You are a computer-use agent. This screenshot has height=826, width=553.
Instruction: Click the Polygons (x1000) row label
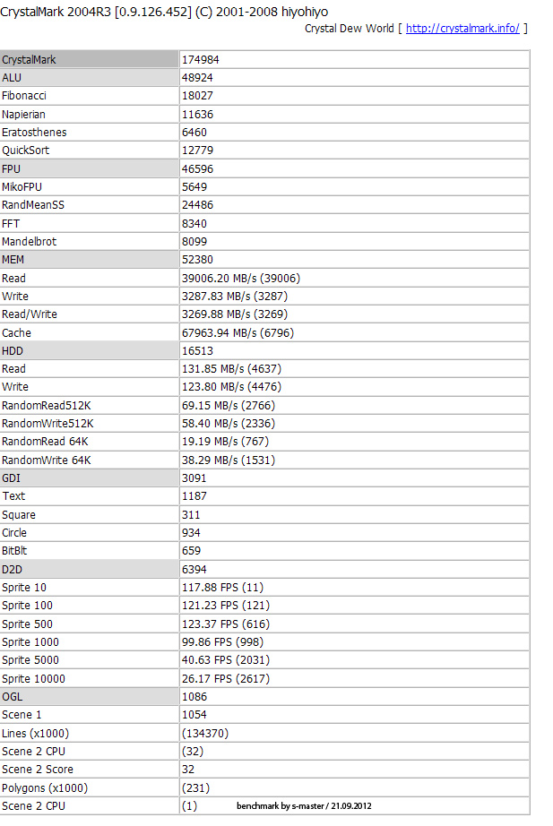click(45, 787)
